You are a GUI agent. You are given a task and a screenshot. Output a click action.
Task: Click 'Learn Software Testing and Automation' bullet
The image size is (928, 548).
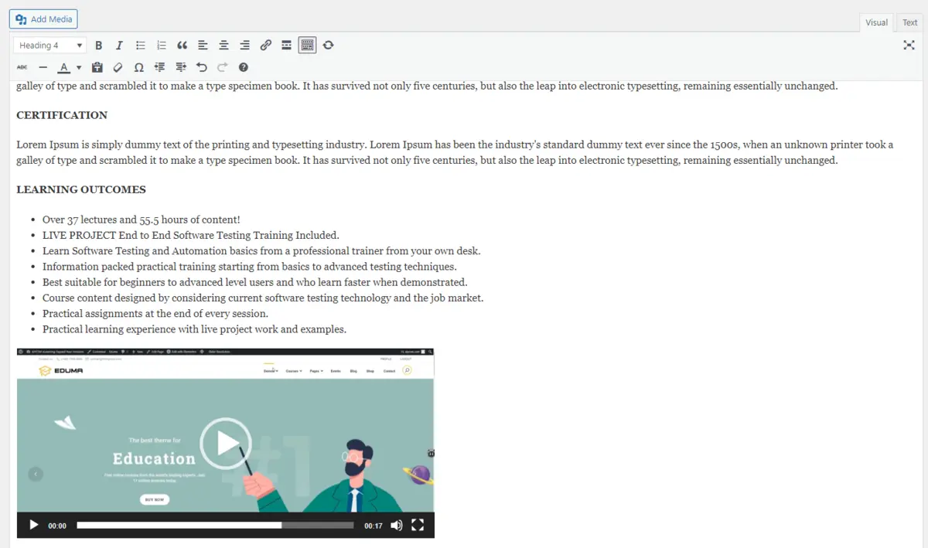pos(261,250)
